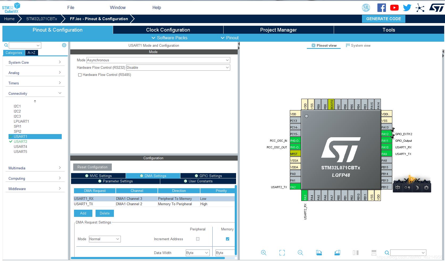Viewport: 445px width, 262px height.
Task: Click the configuration panel horizontal scrollbar
Action: [148, 258]
